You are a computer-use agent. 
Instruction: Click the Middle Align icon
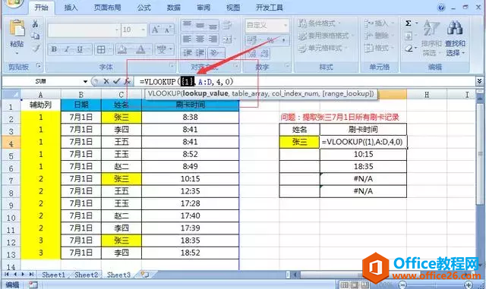point(200,25)
